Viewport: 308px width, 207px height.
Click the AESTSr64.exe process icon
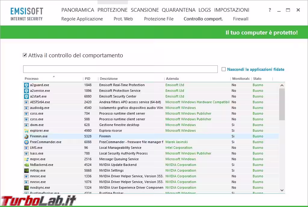point(26,102)
